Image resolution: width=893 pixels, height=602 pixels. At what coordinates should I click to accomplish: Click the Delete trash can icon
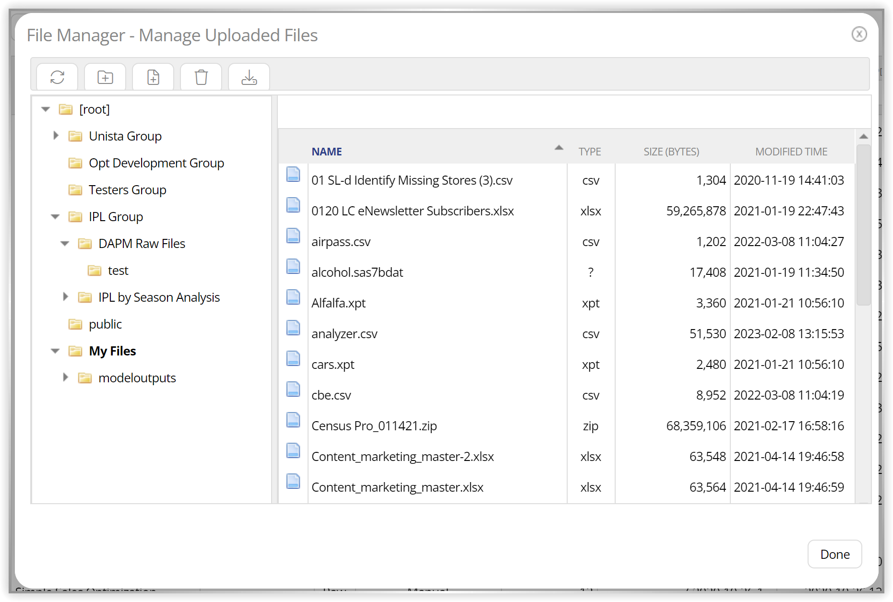[201, 77]
